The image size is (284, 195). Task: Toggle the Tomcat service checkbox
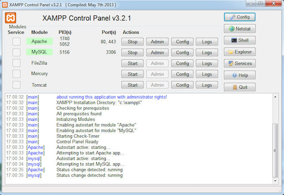[16, 85]
